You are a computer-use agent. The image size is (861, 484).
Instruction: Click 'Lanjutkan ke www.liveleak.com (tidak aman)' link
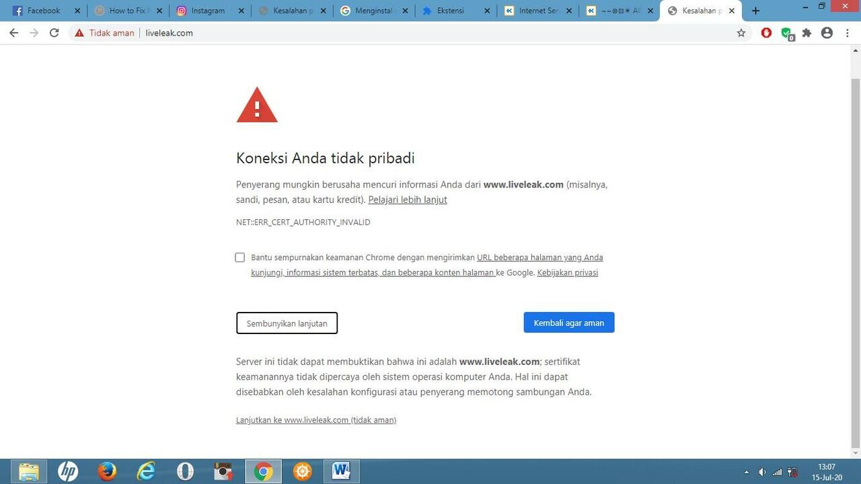[x=315, y=419]
